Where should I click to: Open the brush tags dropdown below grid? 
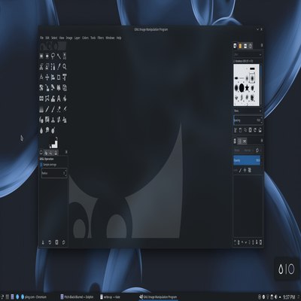coord(248,111)
